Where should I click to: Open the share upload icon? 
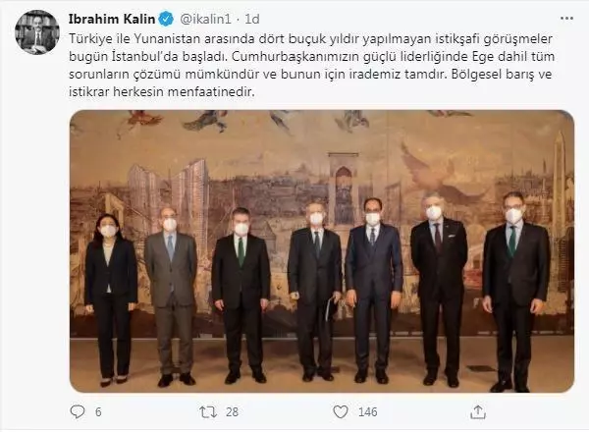(478, 411)
